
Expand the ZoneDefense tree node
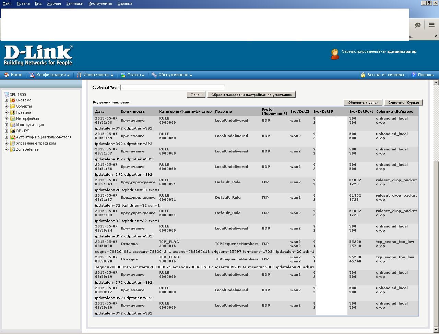tap(6, 150)
